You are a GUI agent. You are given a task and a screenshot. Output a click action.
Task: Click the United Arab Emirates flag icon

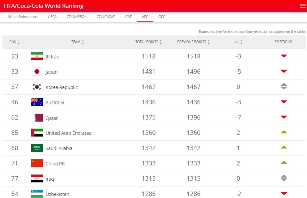[37, 133]
